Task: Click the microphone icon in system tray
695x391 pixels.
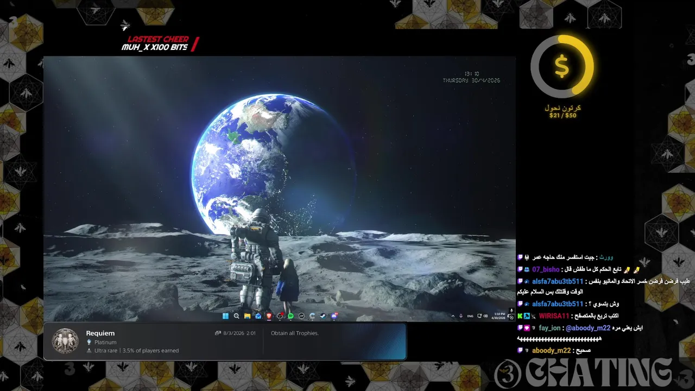Action: point(461,316)
